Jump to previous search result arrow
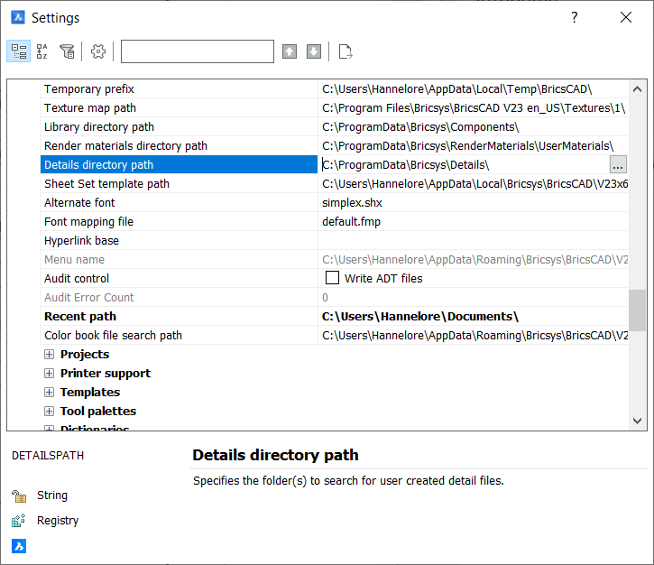The height and width of the screenshot is (565, 654). click(x=290, y=51)
